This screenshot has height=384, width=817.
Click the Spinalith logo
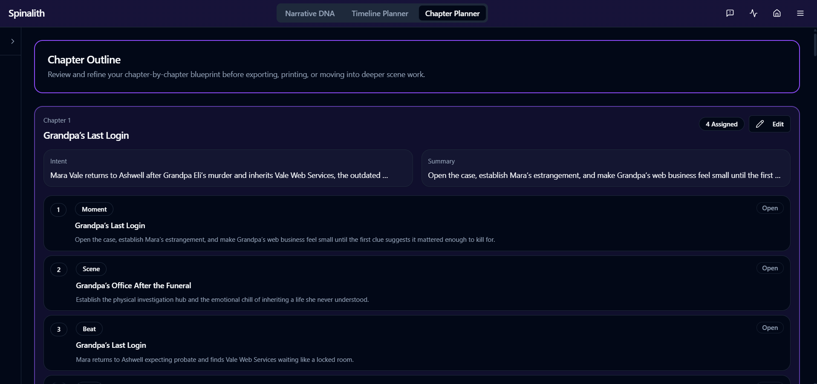26,13
